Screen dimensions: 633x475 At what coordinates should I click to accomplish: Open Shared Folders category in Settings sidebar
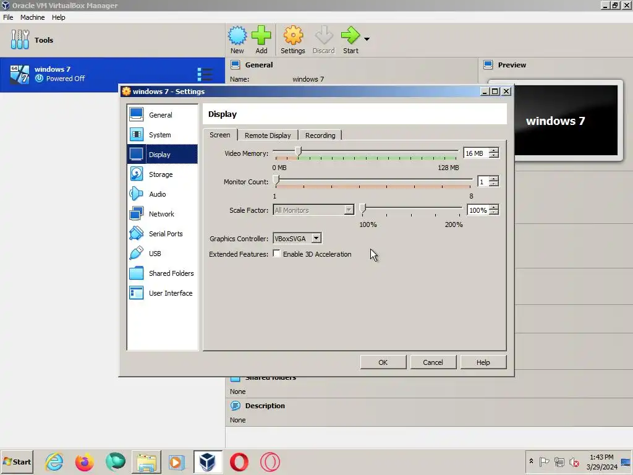163,273
